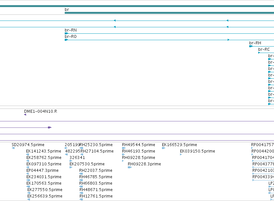The width and height of the screenshot is (274, 201).
Task: Select the DME1-004N10.R feature label
Action: point(41,111)
